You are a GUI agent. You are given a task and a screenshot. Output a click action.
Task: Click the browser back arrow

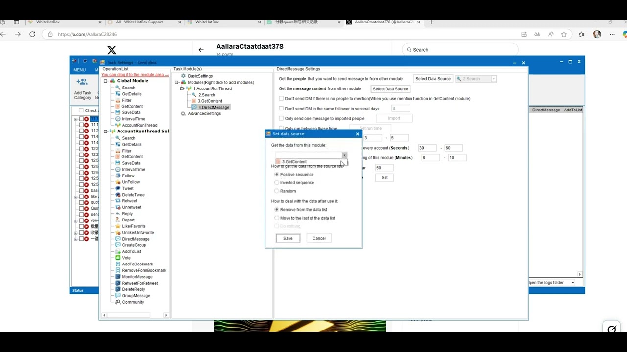[x=4, y=34]
